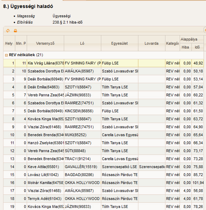
Task: Sort by the Idő sub-column header
Action: click(197, 47)
